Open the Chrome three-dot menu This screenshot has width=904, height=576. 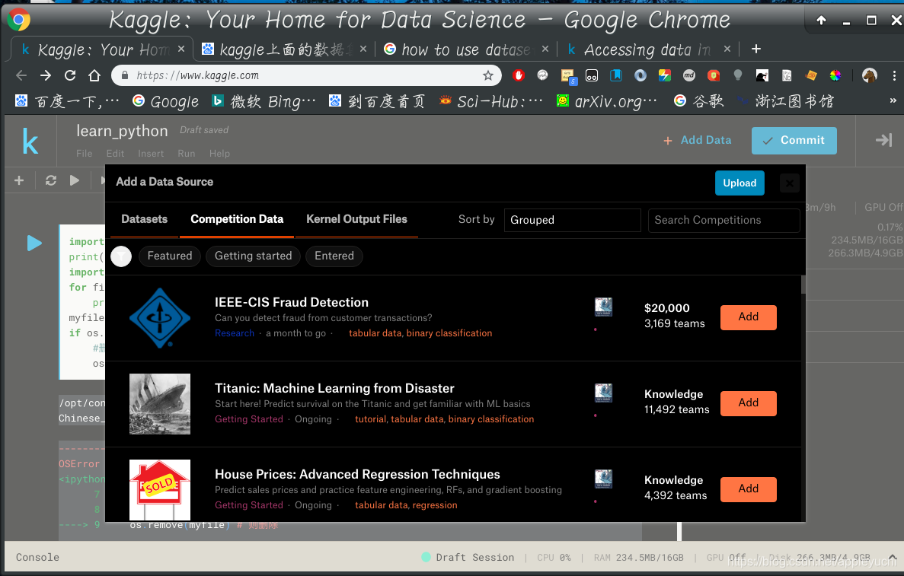893,75
